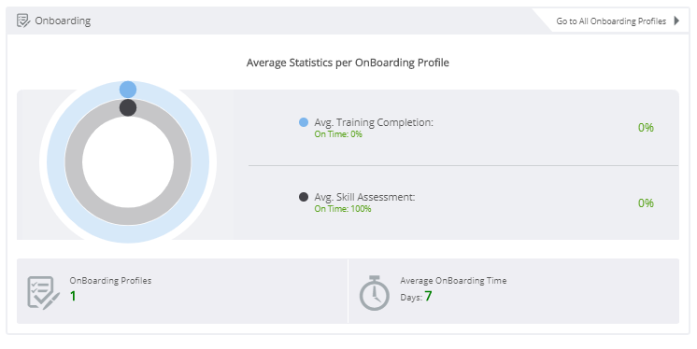Click the Onboarding checklist icon in header

(23, 21)
